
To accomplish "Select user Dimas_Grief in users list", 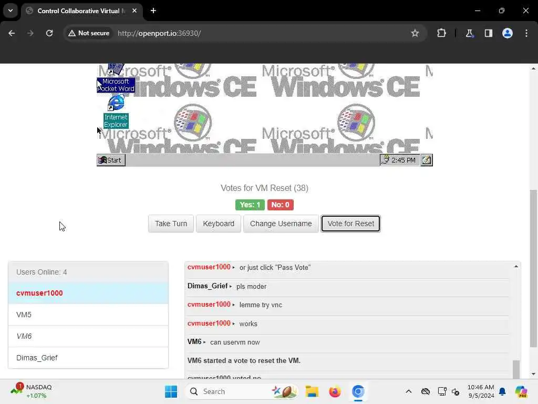I will (88, 358).
